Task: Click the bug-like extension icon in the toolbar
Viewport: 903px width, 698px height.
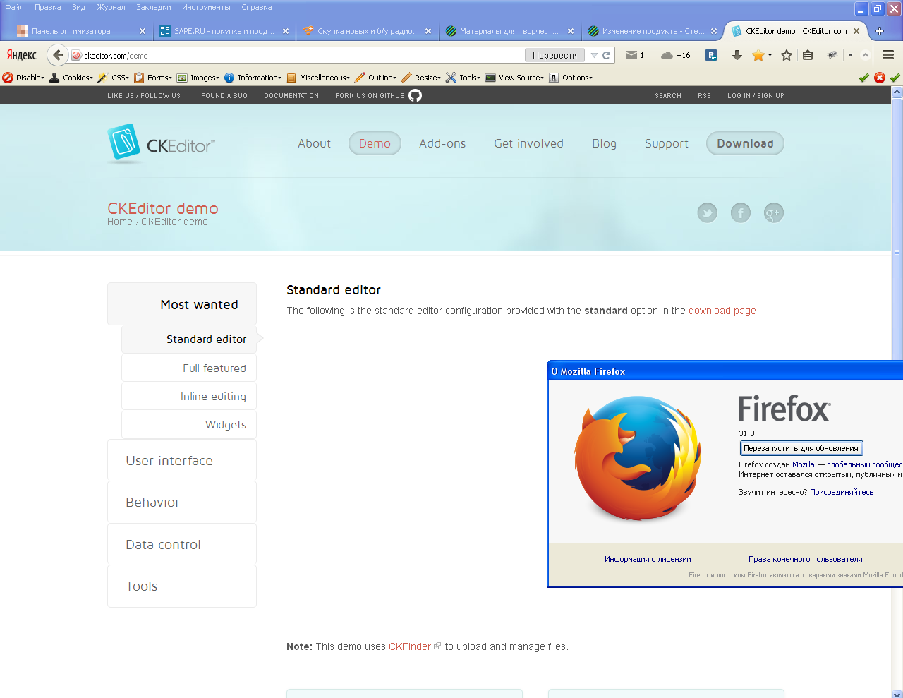Action: click(832, 55)
